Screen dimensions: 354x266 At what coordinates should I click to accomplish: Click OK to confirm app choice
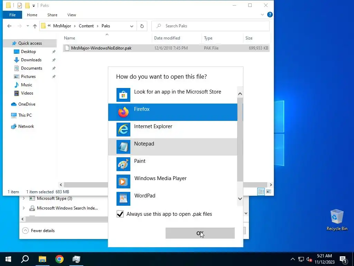pyautogui.click(x=200, y=233)
